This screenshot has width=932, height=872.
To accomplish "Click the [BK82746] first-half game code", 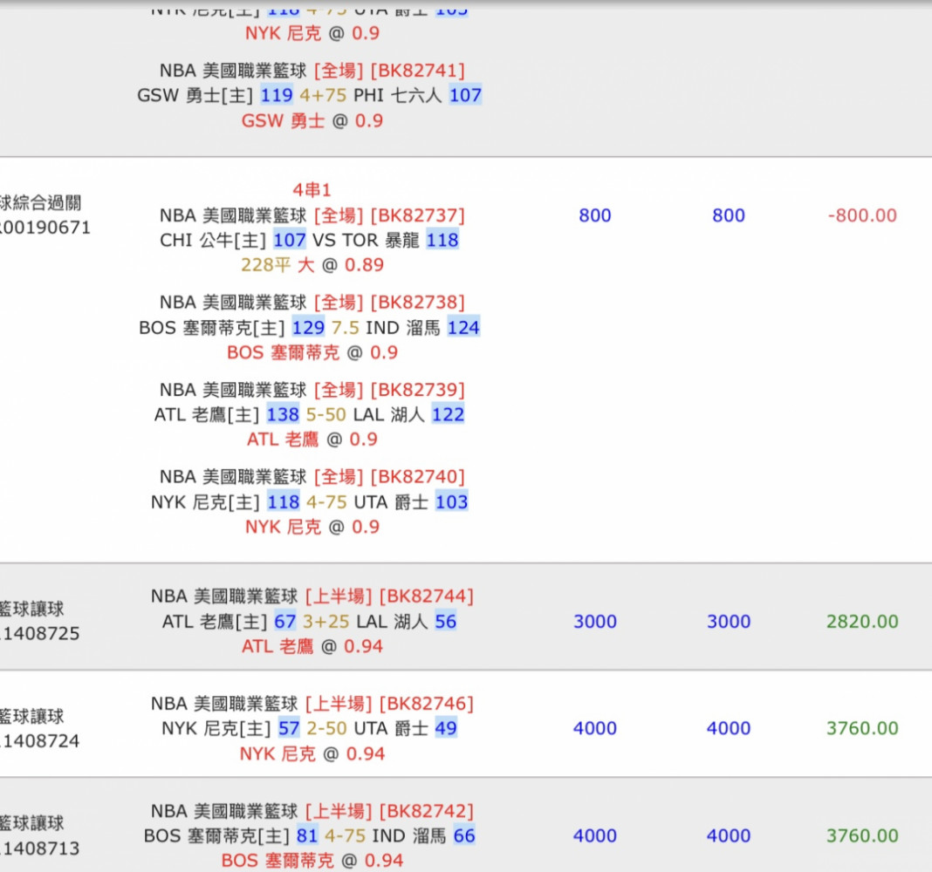I will click(426, 704).
